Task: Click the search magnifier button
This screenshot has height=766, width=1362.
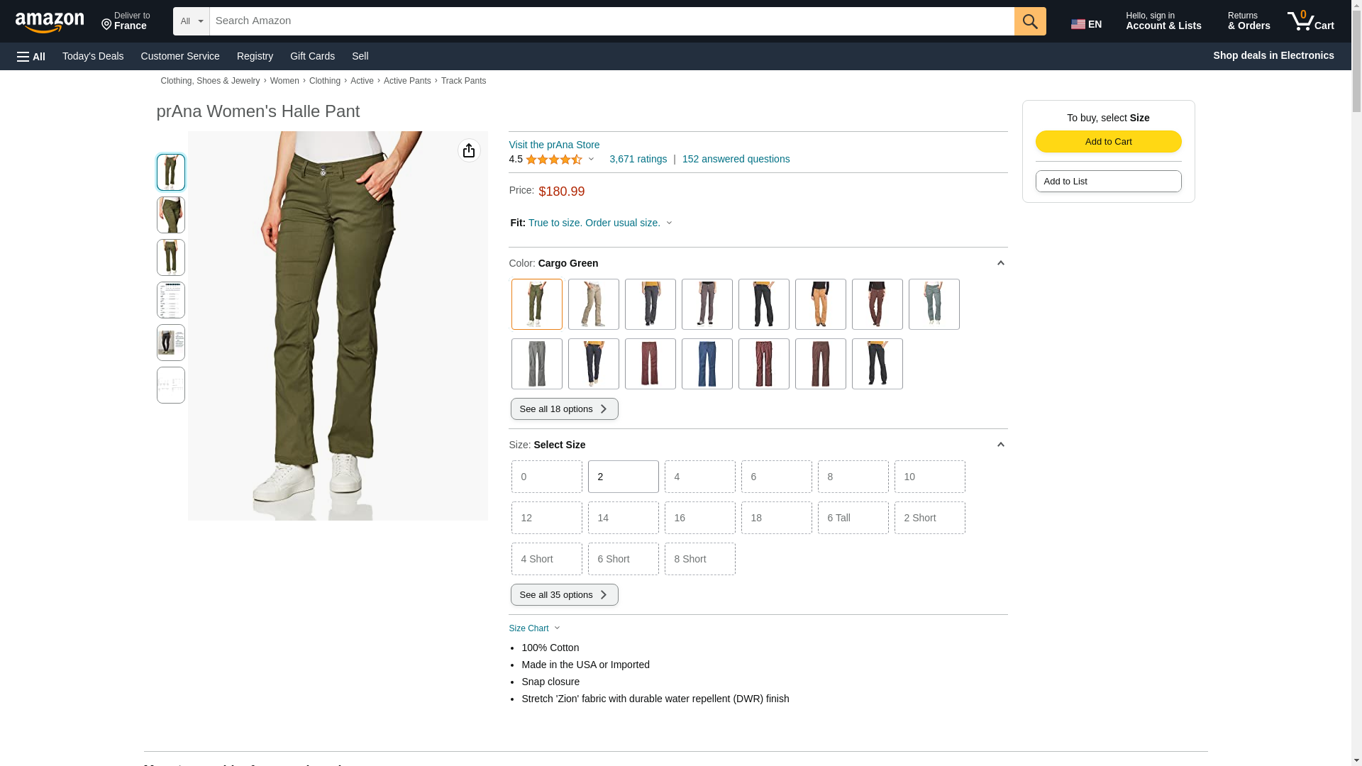Action: pyautogui.click(x=1029, y=21)
